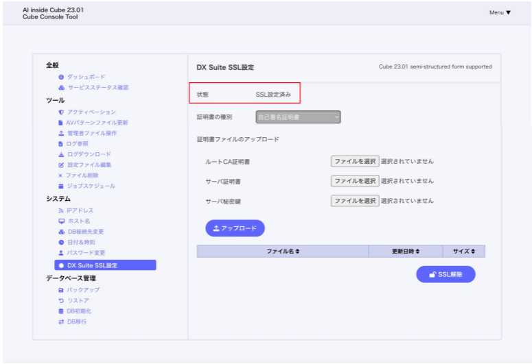Sort table by ファイル名 column
This screenshot has width=532, height=364.
[283, 252]
